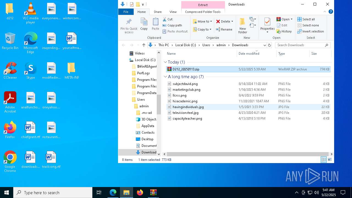The width and height of the screenshot is (352, 198).
Task: Select the Recycle Bin desktop icon
Action: tap(10, 41)
